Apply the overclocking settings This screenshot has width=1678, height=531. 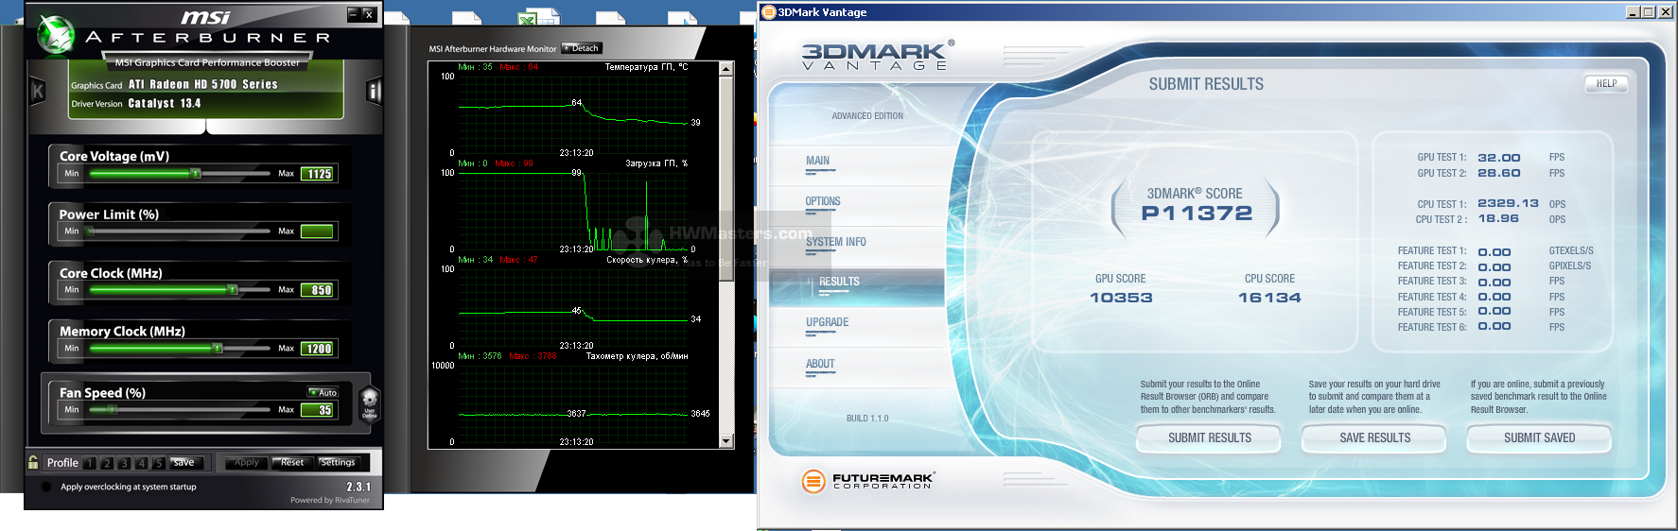pyautogui.click(x=247, y=463)
